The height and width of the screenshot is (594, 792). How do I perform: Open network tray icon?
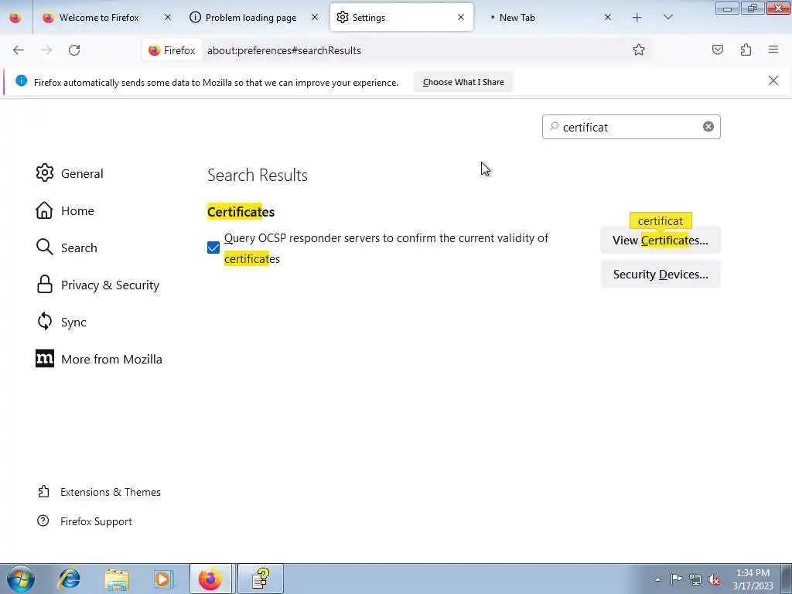click(695, 579)
